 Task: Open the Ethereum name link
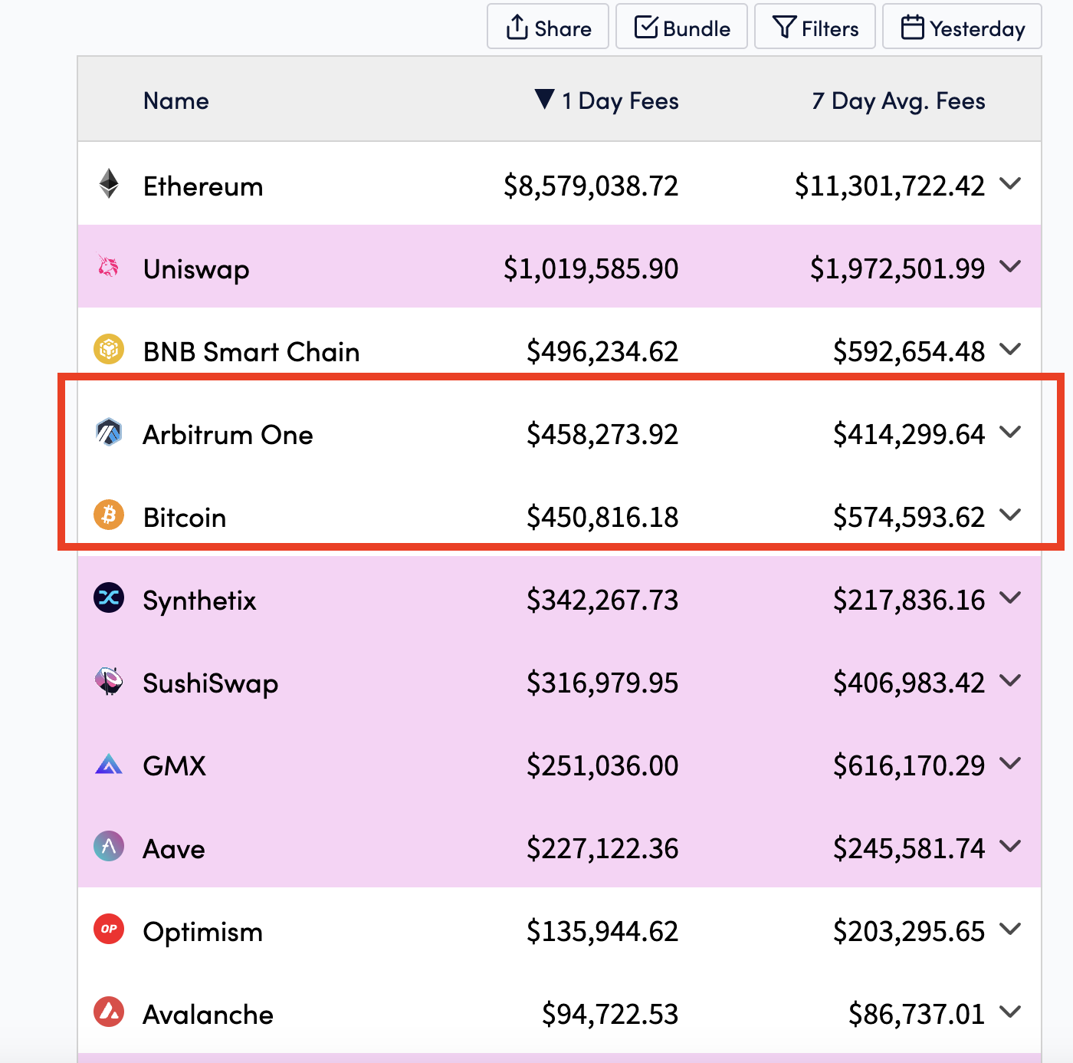pos(203,186)
